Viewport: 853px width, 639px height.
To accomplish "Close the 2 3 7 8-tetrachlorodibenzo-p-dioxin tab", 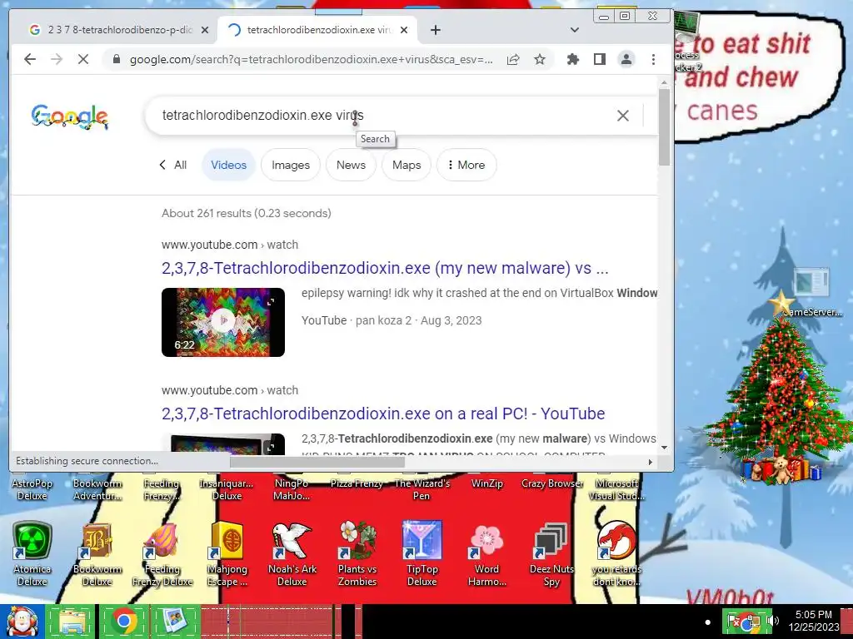I will tap(205, 30).
